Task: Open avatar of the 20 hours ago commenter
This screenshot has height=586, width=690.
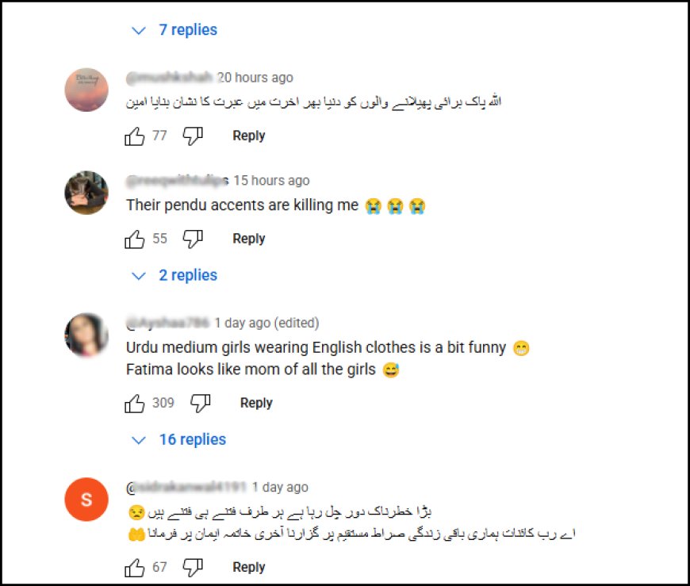Action: pos(86,90)
